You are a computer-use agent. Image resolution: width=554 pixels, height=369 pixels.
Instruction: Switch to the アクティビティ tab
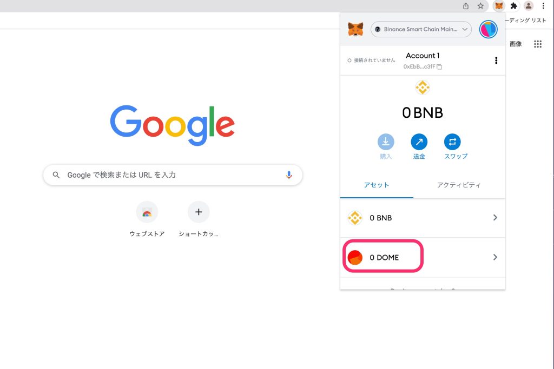pyautogui.click(x=459, y=185)
